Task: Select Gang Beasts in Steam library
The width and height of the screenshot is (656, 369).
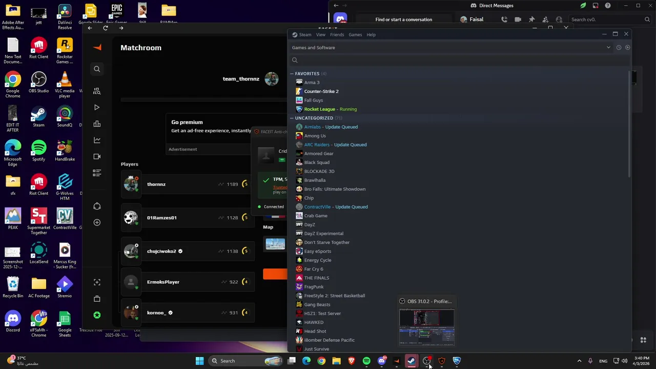Action: pos(317,304)
